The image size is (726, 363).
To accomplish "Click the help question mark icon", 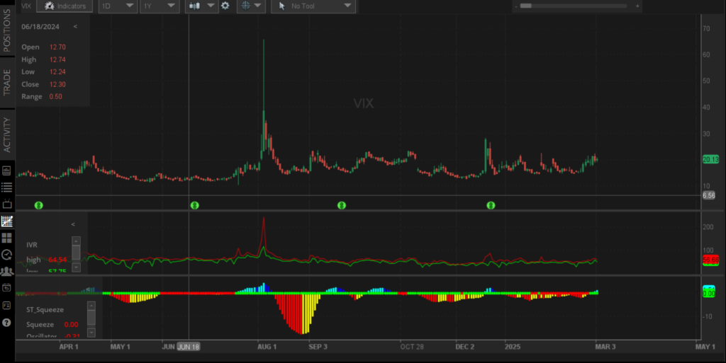I will click(7, 322).
